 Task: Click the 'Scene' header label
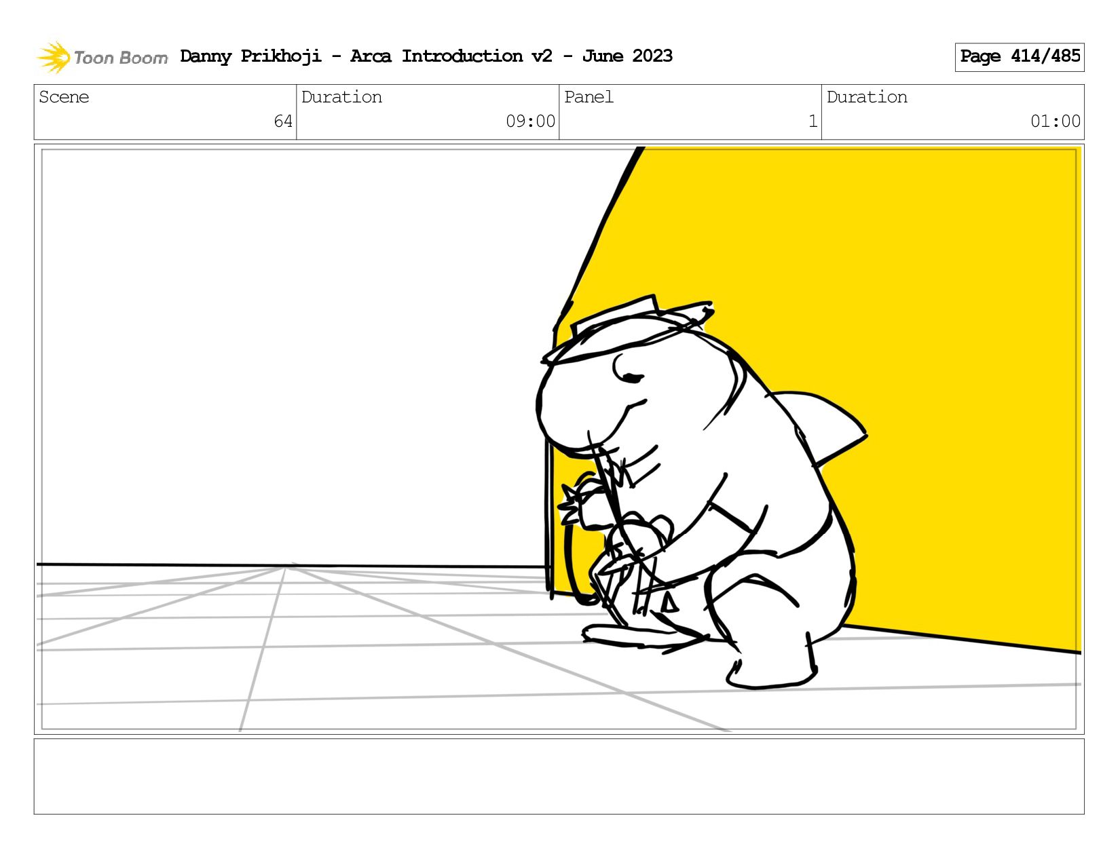[x=64, y=97]
